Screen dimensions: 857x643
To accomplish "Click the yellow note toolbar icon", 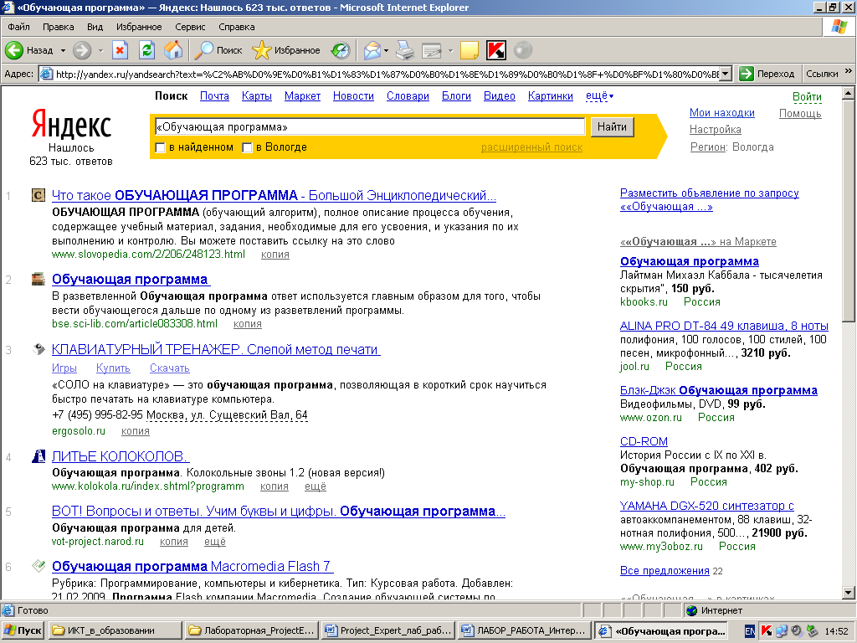I will click(x=469, y=50).
